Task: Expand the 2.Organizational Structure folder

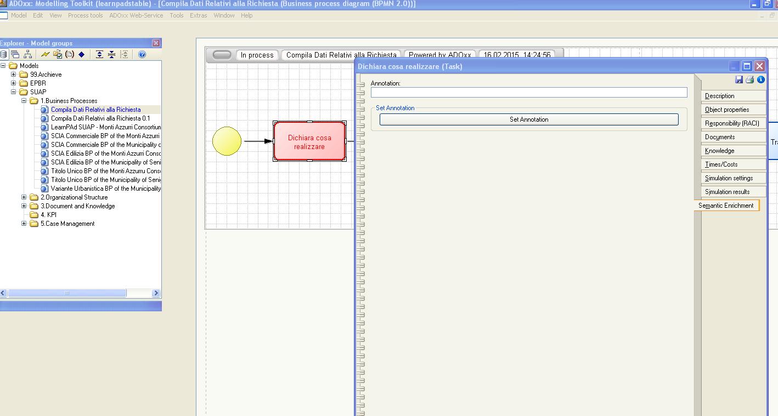Action: [x=24, y=197]
